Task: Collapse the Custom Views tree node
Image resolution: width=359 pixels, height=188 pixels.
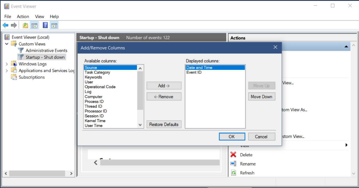Action: click(7, 44)
